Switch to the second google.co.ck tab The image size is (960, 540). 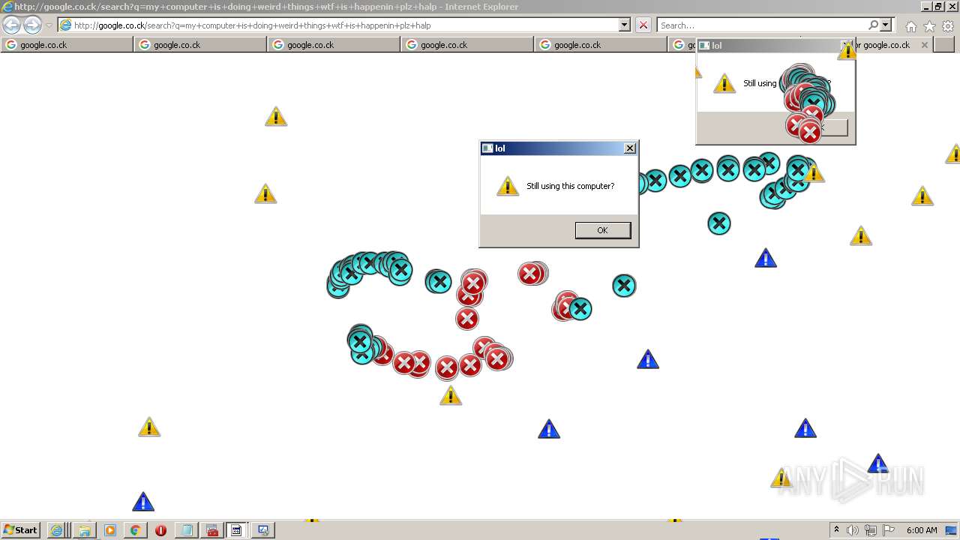coord(200,44)
